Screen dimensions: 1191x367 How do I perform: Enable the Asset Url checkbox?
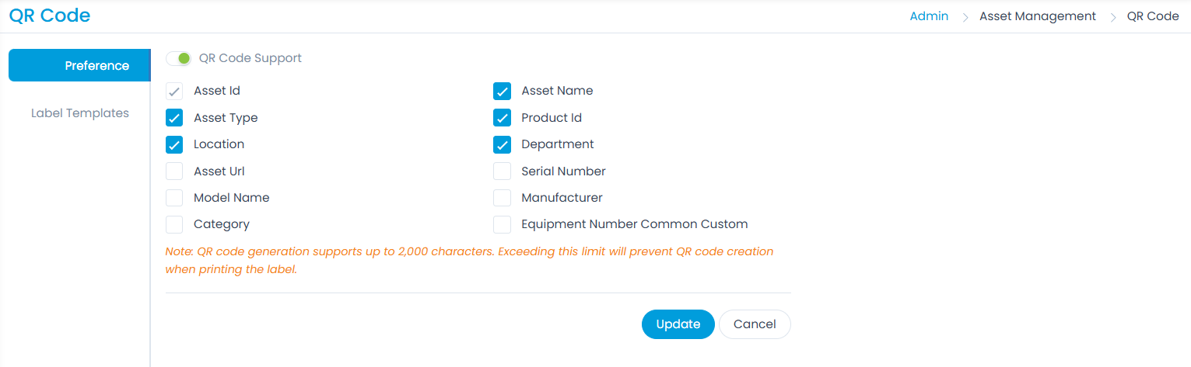point(174,171)
